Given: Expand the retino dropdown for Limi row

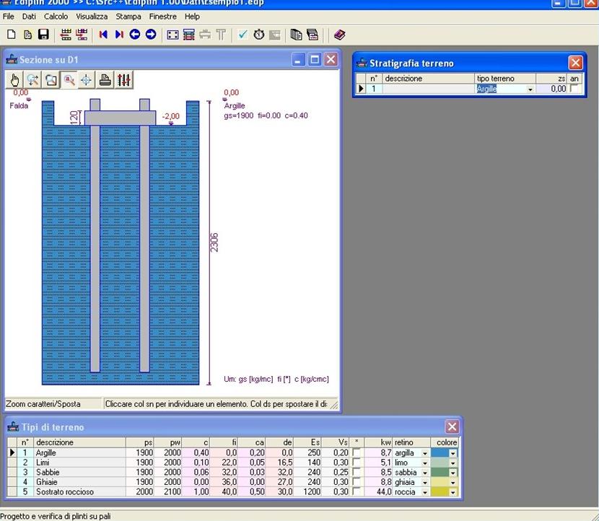Looking at the screenshot, I should click(425, 463).
